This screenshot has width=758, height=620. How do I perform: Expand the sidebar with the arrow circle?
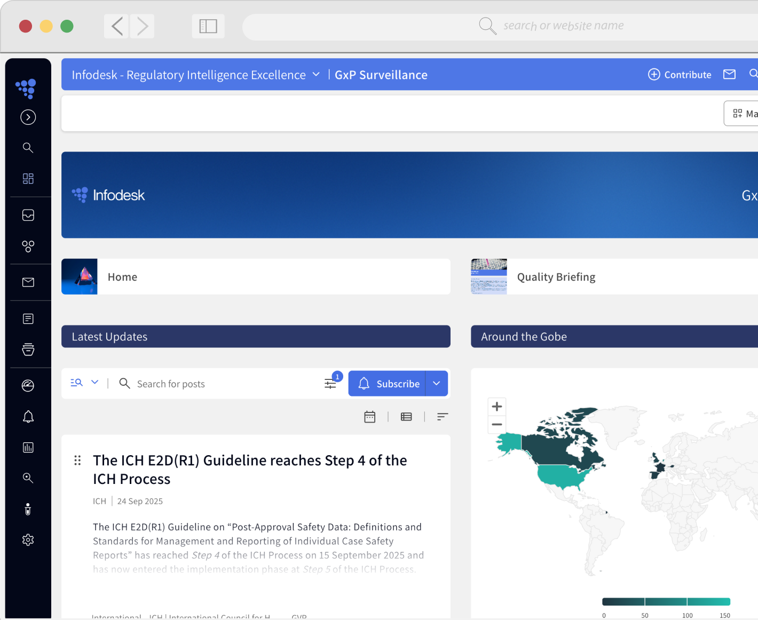pyautogui.click(x=28, y=117)
